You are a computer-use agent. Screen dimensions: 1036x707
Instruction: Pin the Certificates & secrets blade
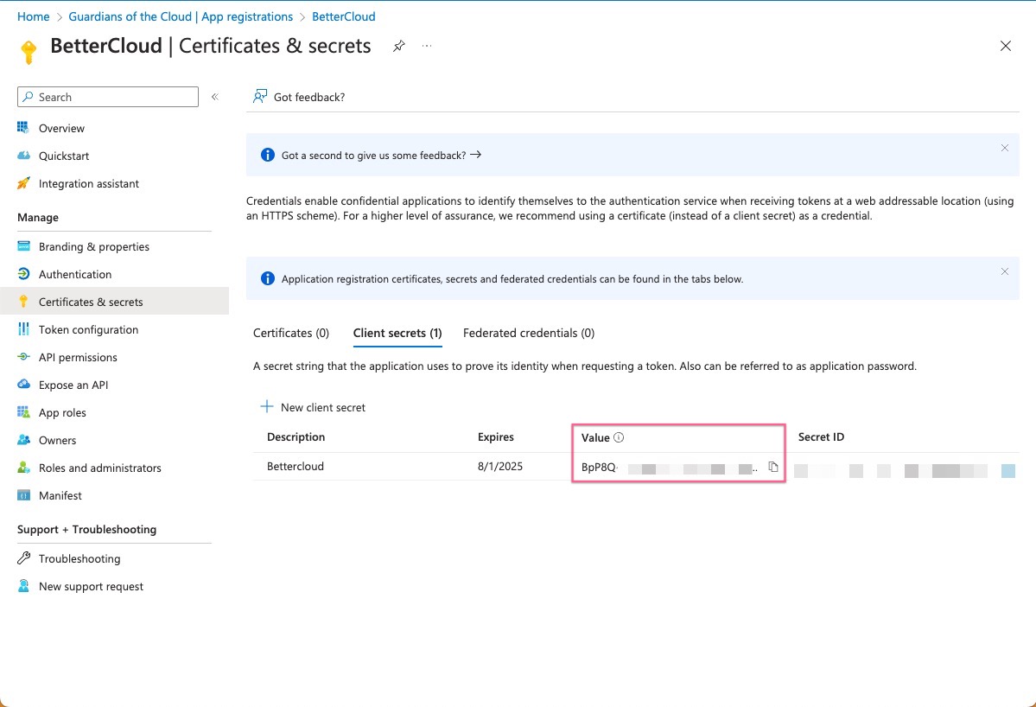(398, 46)
